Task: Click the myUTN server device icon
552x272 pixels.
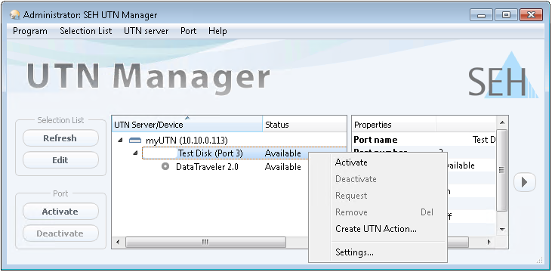Action: (135, 141)
